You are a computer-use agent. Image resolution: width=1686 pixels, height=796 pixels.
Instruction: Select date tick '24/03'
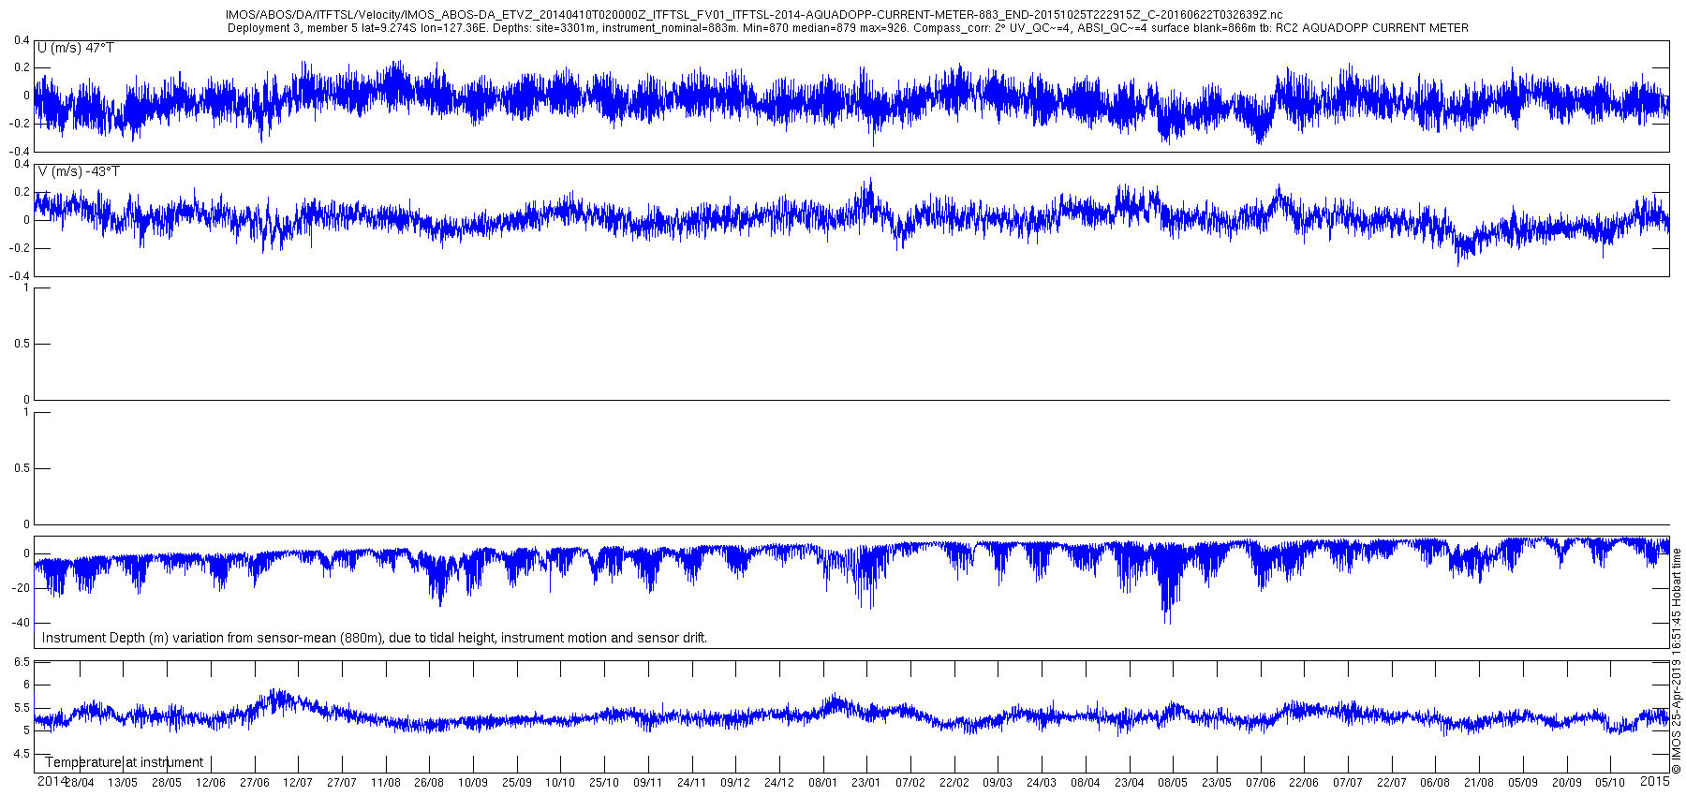click(x=1042, y=783)
